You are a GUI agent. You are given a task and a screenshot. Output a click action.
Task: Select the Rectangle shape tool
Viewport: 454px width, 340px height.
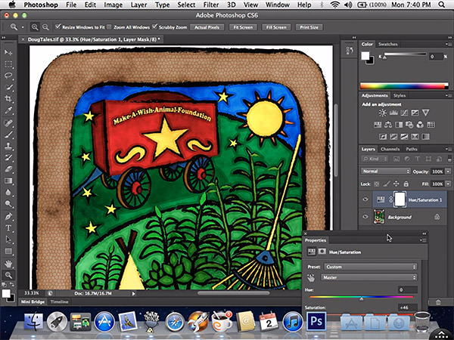(8, 251)
